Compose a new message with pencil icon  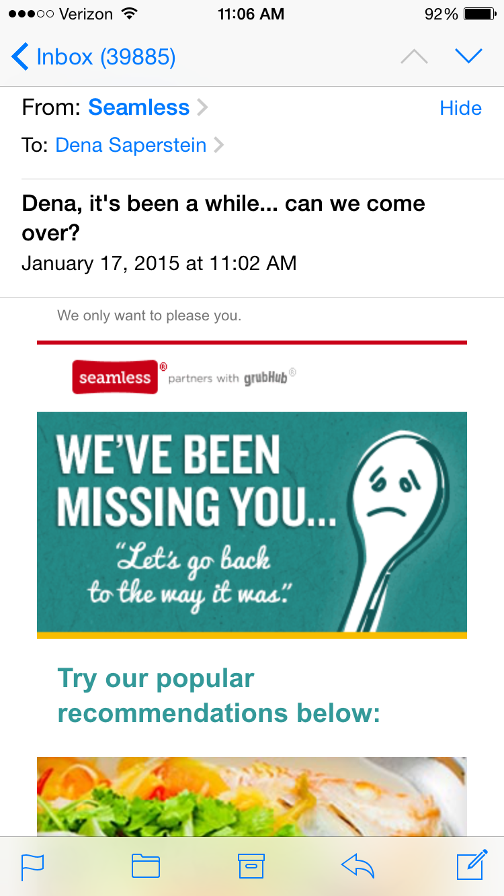(472, 865)
